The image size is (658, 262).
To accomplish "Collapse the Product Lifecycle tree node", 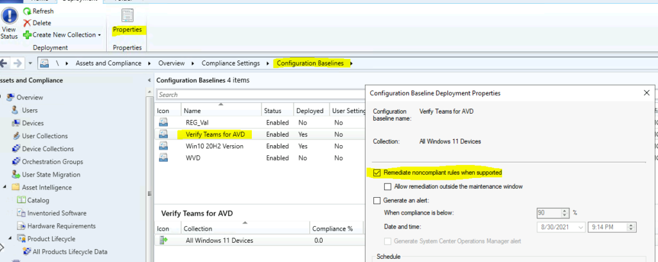I will [x=9, y=238].
